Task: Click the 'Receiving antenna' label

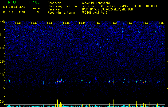Action: 61,13
